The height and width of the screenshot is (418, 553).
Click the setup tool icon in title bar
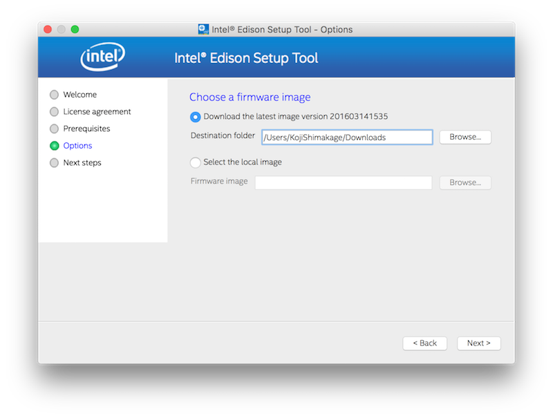click(203, 29)
